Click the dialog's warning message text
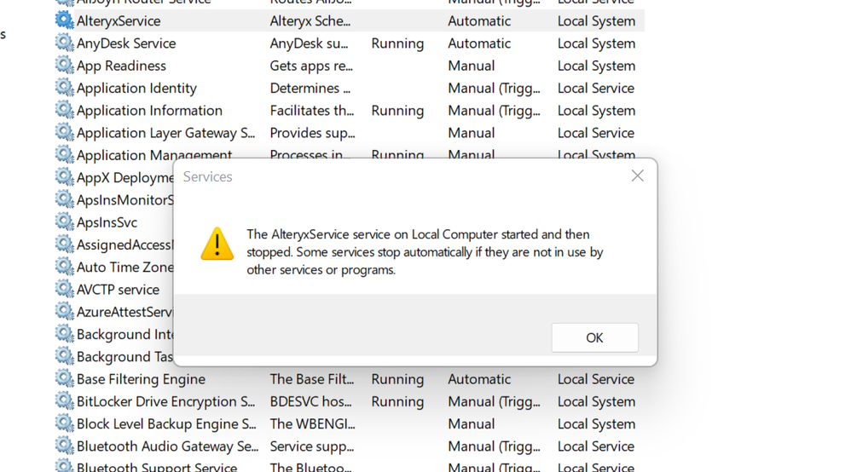 coord(425,252)
